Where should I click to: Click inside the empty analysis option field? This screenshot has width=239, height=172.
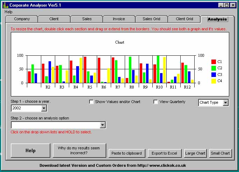tap(56, 125)
